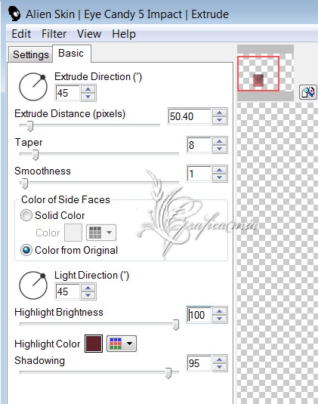Click the preview zoom magnifier icon
318x404 pixels.
(x=307, y=92)
